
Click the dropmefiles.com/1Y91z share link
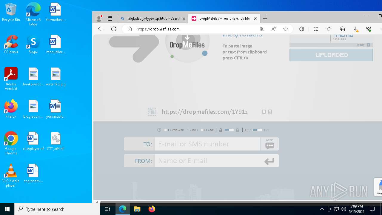(x=205, y=112)
